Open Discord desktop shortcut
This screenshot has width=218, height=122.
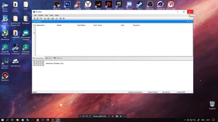tap(129, 5)
